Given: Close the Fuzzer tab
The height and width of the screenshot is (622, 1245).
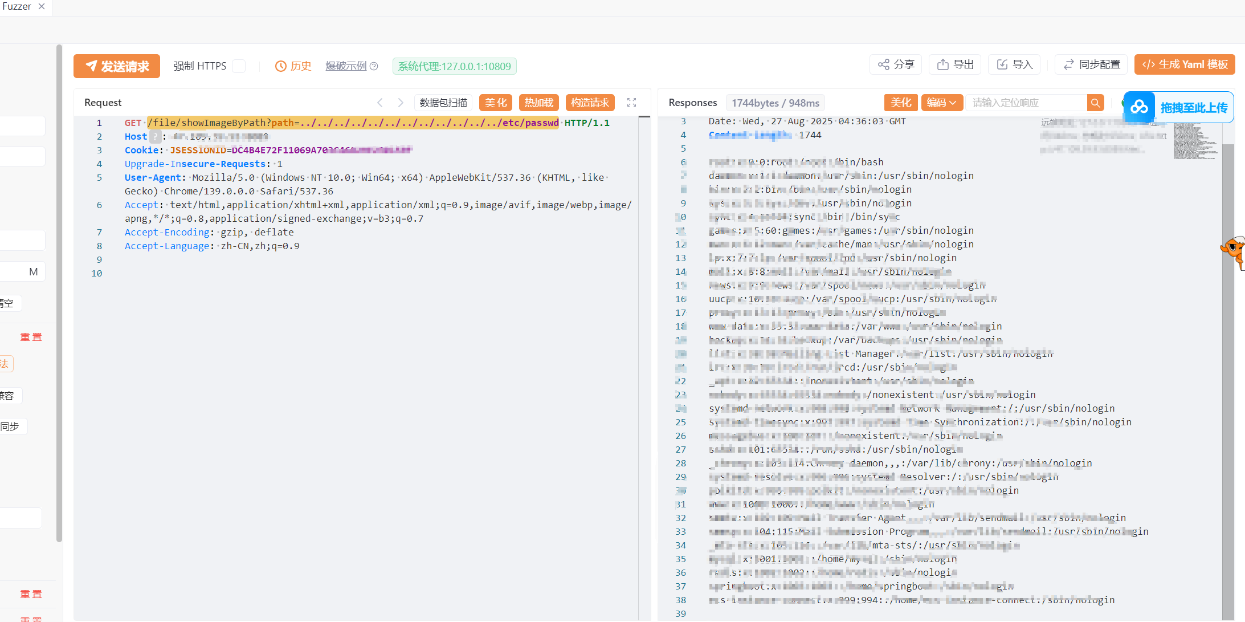Looking at the screenshot, I should 42,6.
